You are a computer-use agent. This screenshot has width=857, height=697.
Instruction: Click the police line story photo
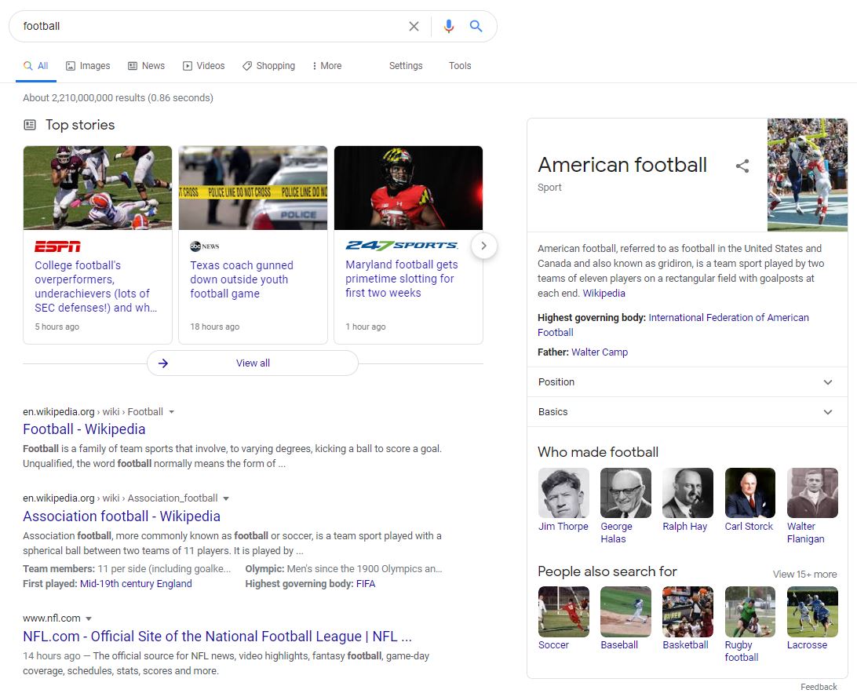[x=253, y=188]
